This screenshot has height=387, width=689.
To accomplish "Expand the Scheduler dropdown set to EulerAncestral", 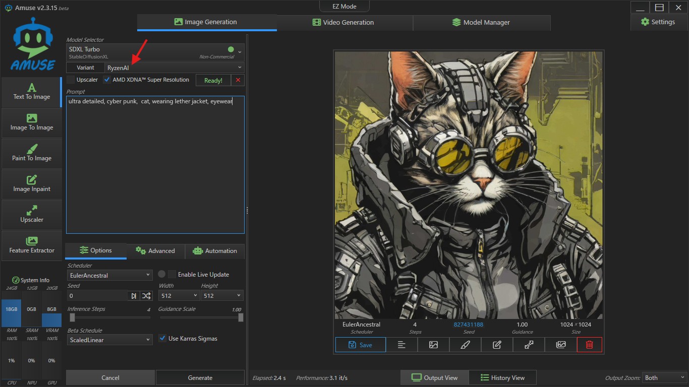I will [109, 275].
